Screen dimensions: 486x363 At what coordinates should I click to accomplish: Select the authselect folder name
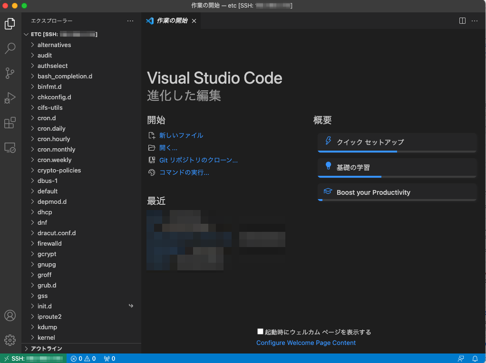coord(52,66)
